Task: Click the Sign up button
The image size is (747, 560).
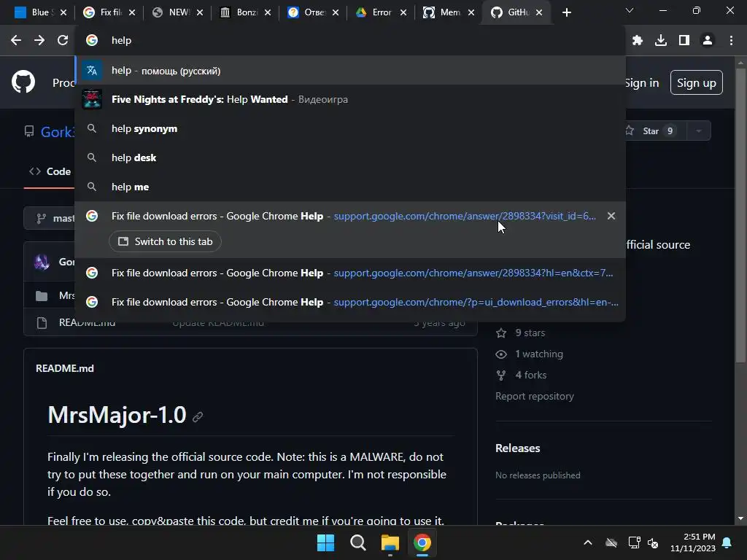Action: click(697, 83)
